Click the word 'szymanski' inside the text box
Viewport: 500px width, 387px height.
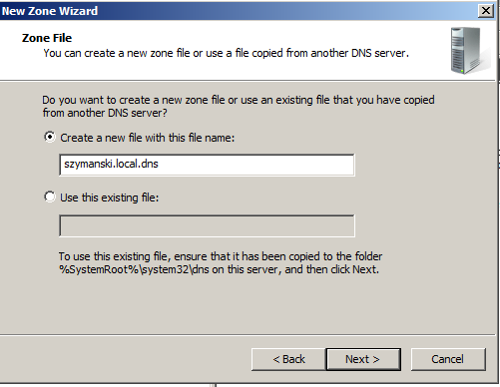point(87,164)
